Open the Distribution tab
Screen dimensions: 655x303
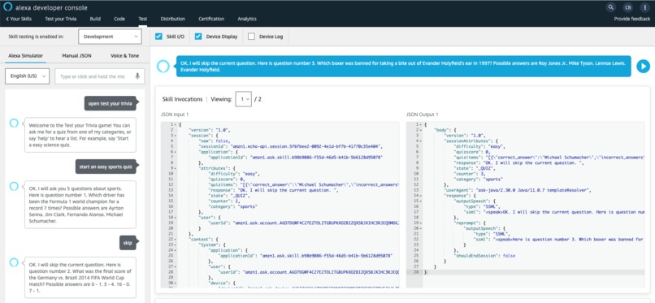(173, 19)
